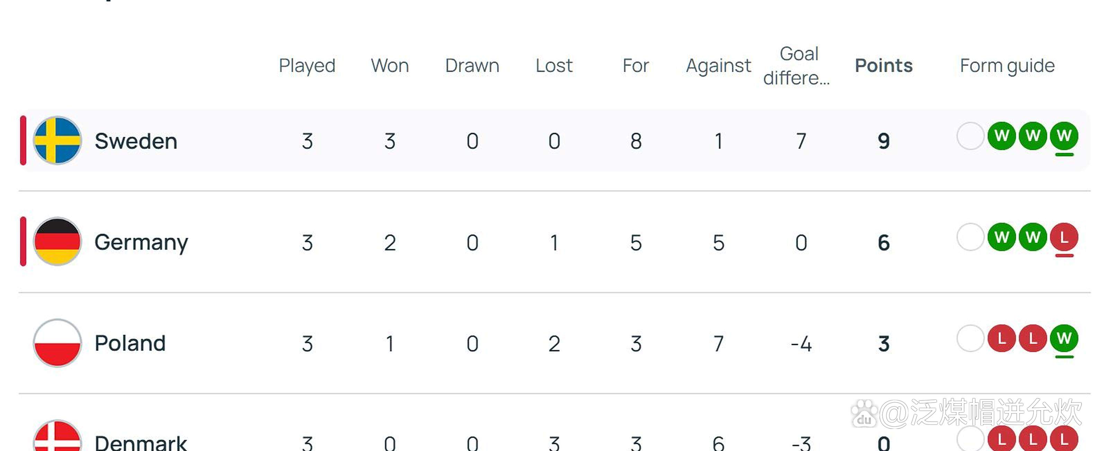Click the empty form circle for Poland

pyautogui.click(x=970, y=339)
